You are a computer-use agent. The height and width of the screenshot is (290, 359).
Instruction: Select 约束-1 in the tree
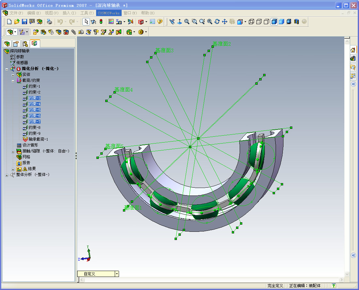pos(34,86)
